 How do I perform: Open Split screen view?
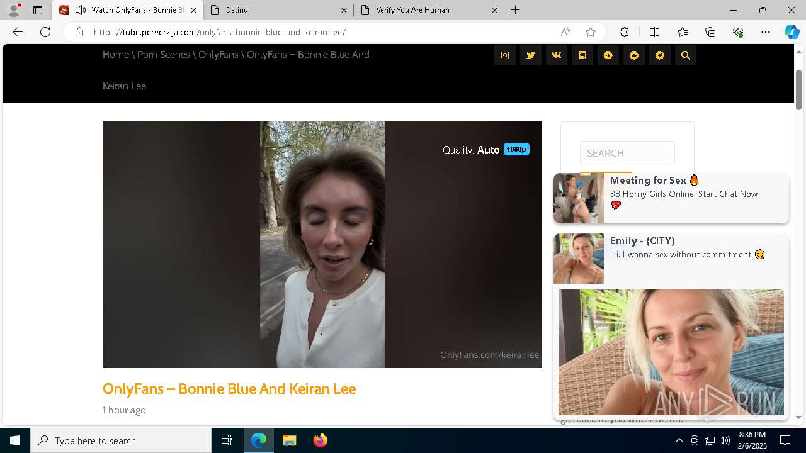point(654,32)
